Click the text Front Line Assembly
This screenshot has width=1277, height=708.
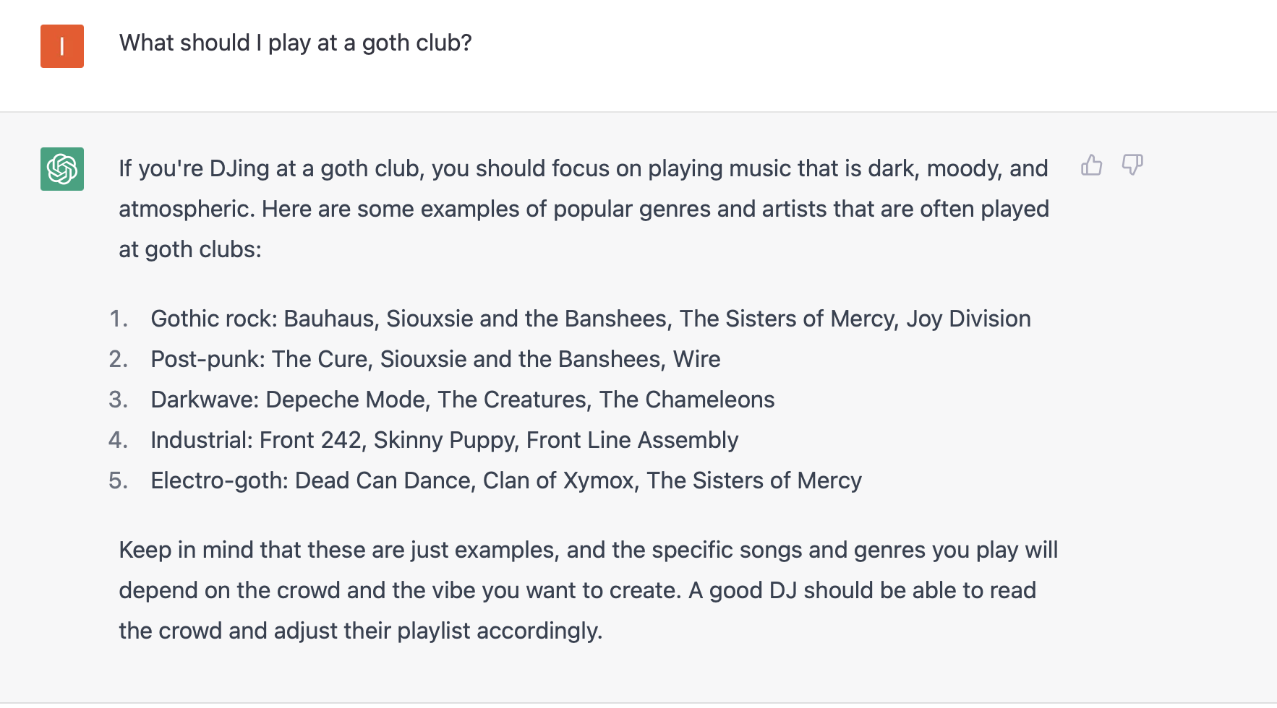pyautogui.click(x=633, y=440)
